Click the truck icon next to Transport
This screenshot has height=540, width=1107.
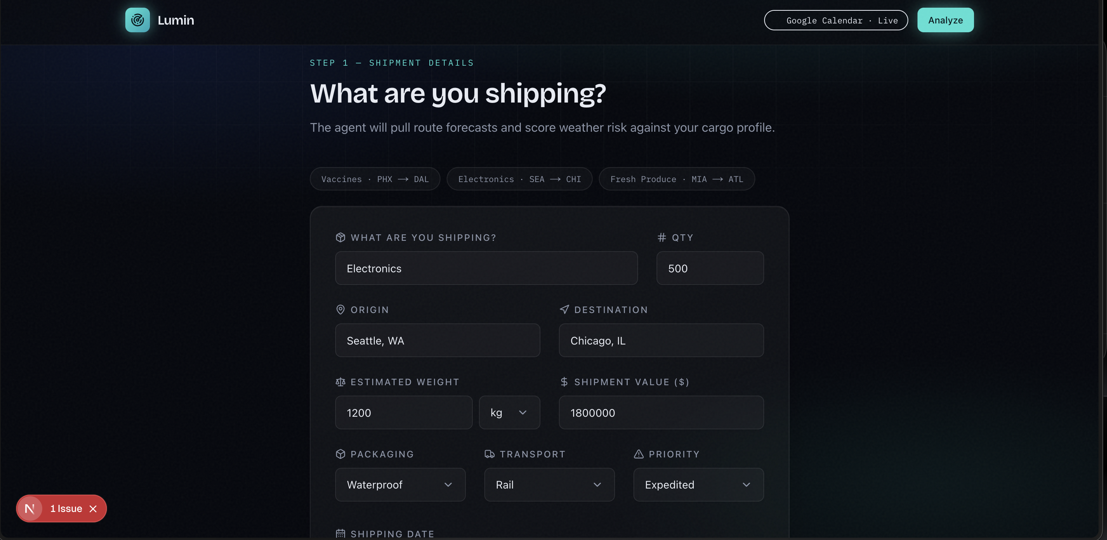pos(489,454)
